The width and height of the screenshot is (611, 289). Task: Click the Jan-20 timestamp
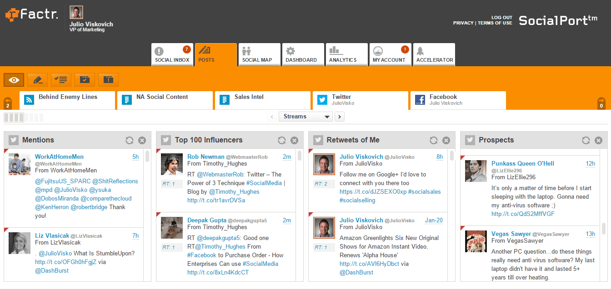click(x=434, y=220)
